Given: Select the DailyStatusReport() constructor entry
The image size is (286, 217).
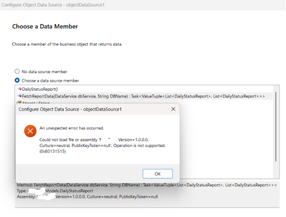Looking at the screenshot, I should (x=40, y=89).
